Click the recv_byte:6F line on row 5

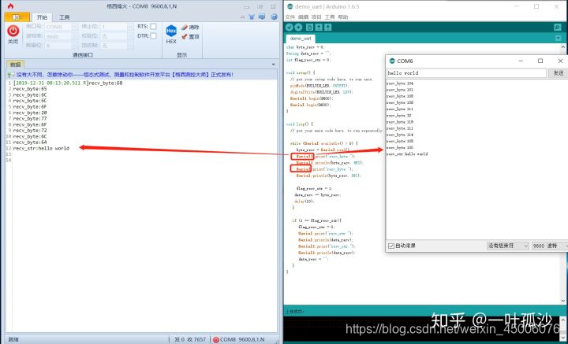pyautogui.click(x=30, y=106)
